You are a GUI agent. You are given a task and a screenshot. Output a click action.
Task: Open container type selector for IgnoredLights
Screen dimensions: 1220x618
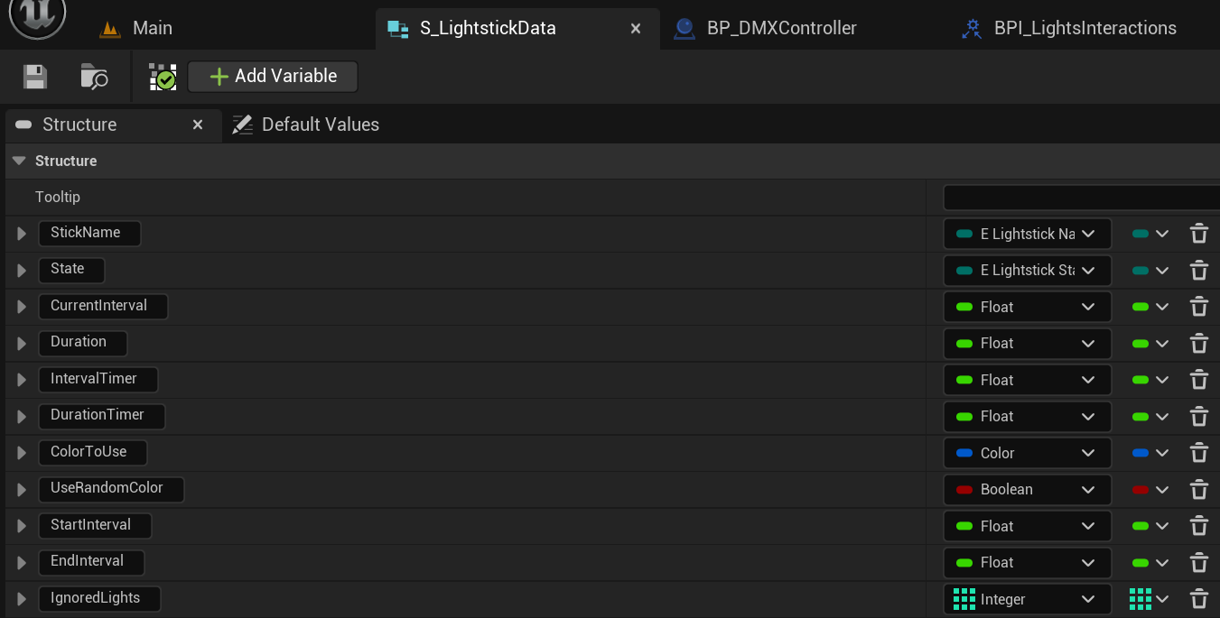click(1149, 599)
